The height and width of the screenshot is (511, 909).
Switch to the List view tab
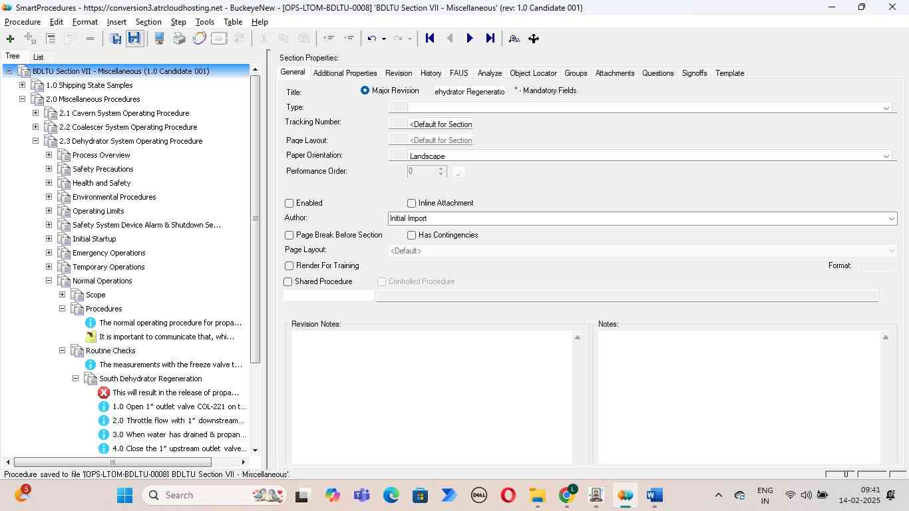tap(39, 57)
